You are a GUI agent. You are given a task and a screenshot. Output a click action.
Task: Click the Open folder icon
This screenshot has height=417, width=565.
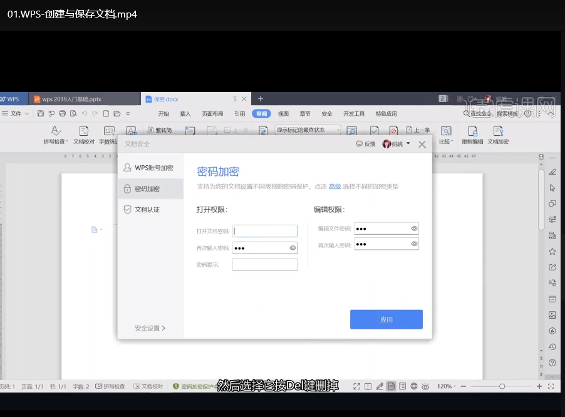117,113
